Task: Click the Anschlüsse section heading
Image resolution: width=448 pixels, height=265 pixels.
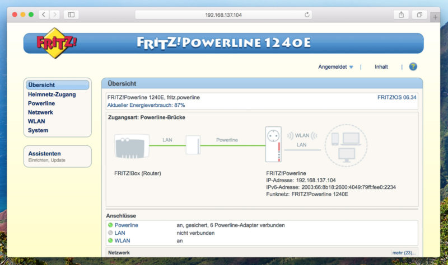Action: point(121,216)
